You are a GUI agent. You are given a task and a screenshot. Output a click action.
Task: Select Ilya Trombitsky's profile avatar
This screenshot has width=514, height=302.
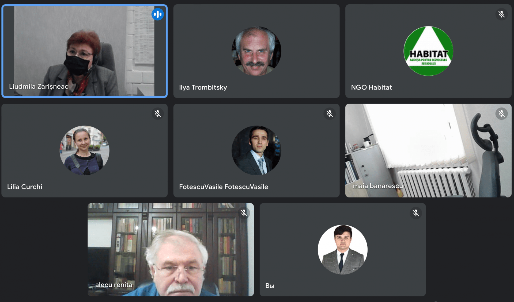click(x=256, y=51)
